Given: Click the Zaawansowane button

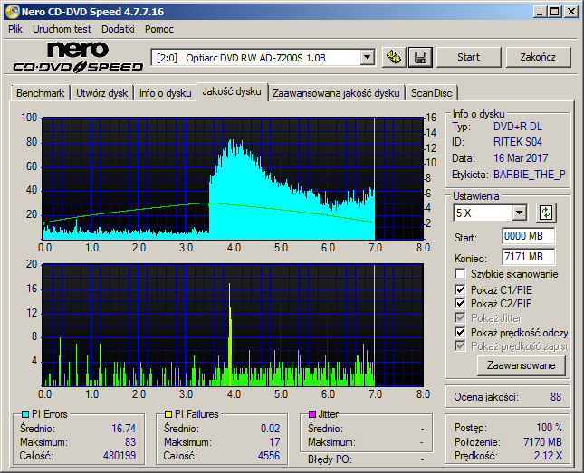Looking at the screenshot, I should pyautogui.click(x=521, y=365).
